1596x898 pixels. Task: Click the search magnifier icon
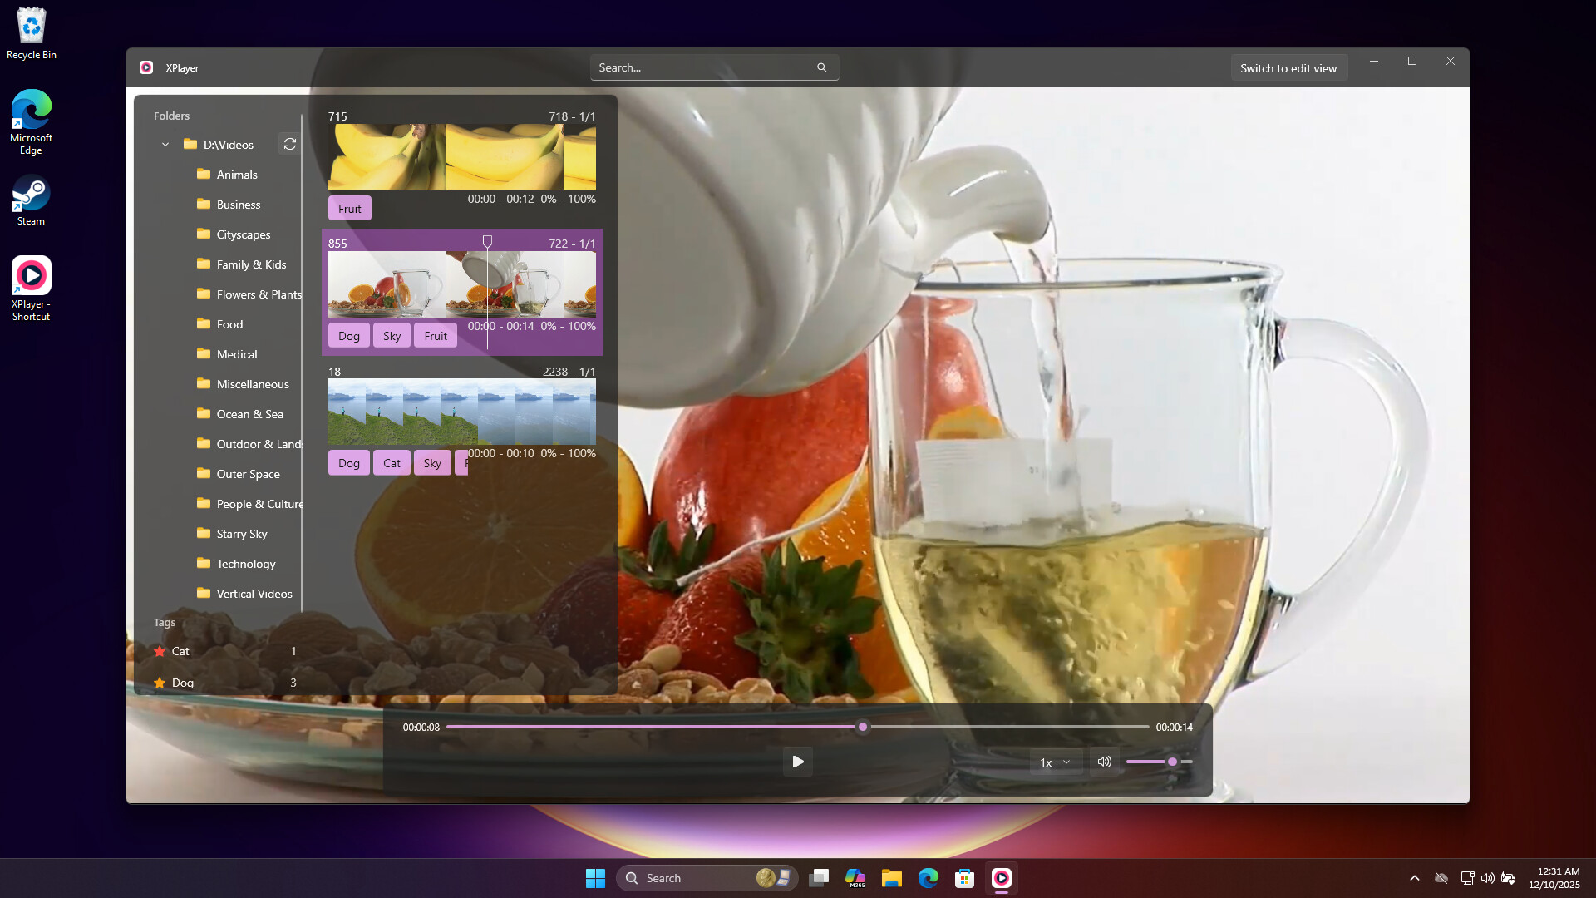821,67
